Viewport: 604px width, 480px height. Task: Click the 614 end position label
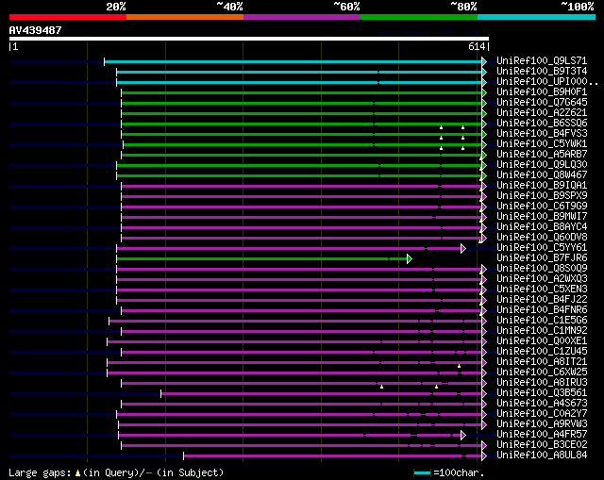[x=477, y=46]
